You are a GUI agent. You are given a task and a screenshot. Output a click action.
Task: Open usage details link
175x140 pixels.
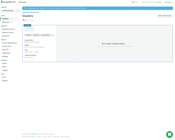coord(159,2)
